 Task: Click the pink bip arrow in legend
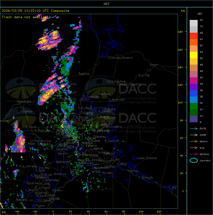194,148
